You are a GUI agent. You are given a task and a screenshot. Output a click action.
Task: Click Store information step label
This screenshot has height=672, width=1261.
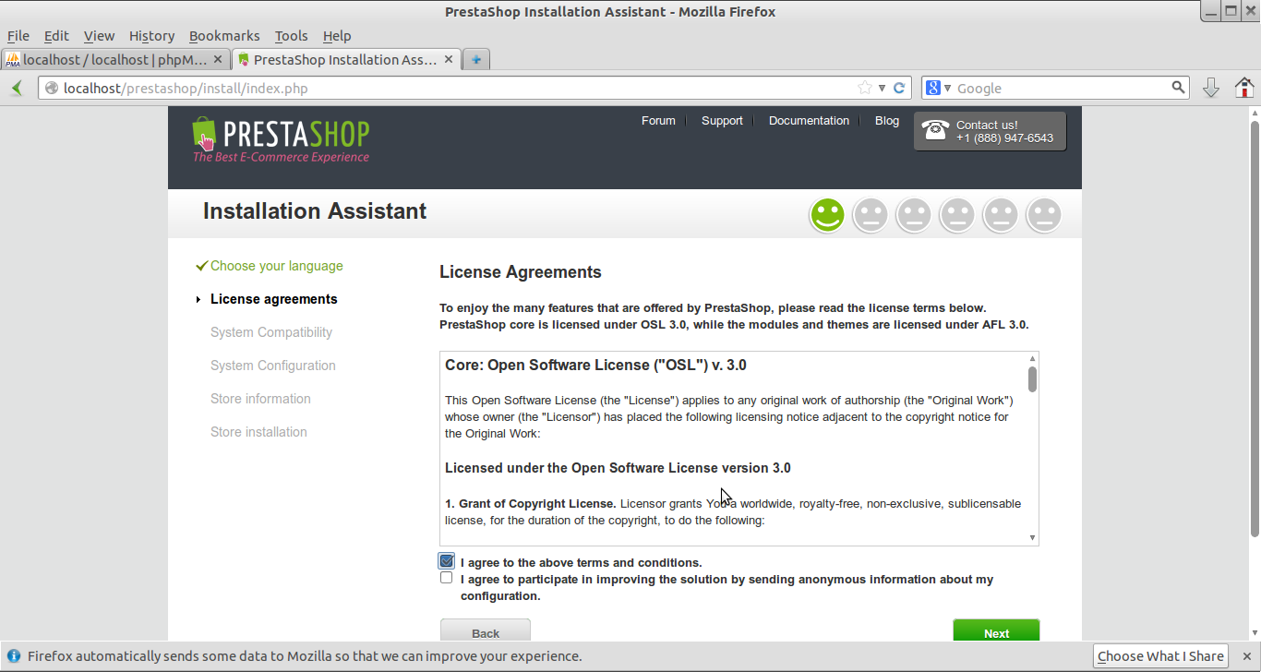tap(260, 399)
